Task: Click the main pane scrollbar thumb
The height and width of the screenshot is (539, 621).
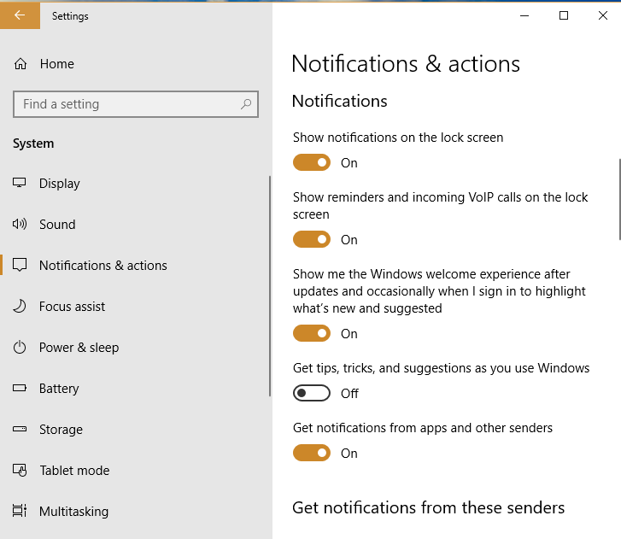Action: point(619,199)
